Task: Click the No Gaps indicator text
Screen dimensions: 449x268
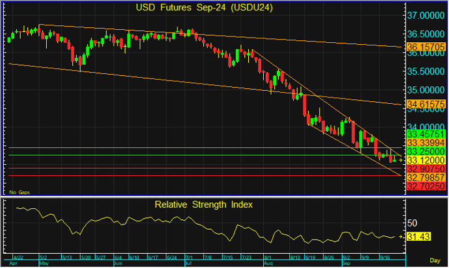Action: pos(18,193)
